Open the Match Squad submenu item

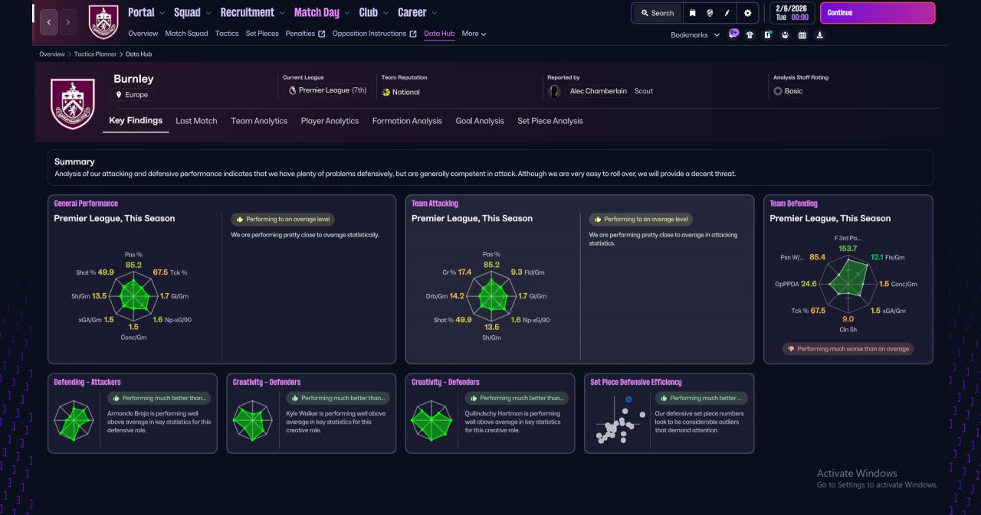point(186,34)
